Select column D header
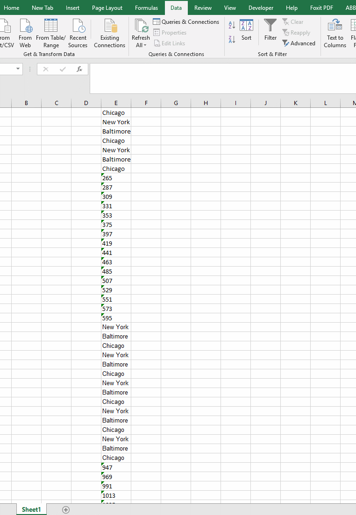356x515 pixels. (86, 103)
